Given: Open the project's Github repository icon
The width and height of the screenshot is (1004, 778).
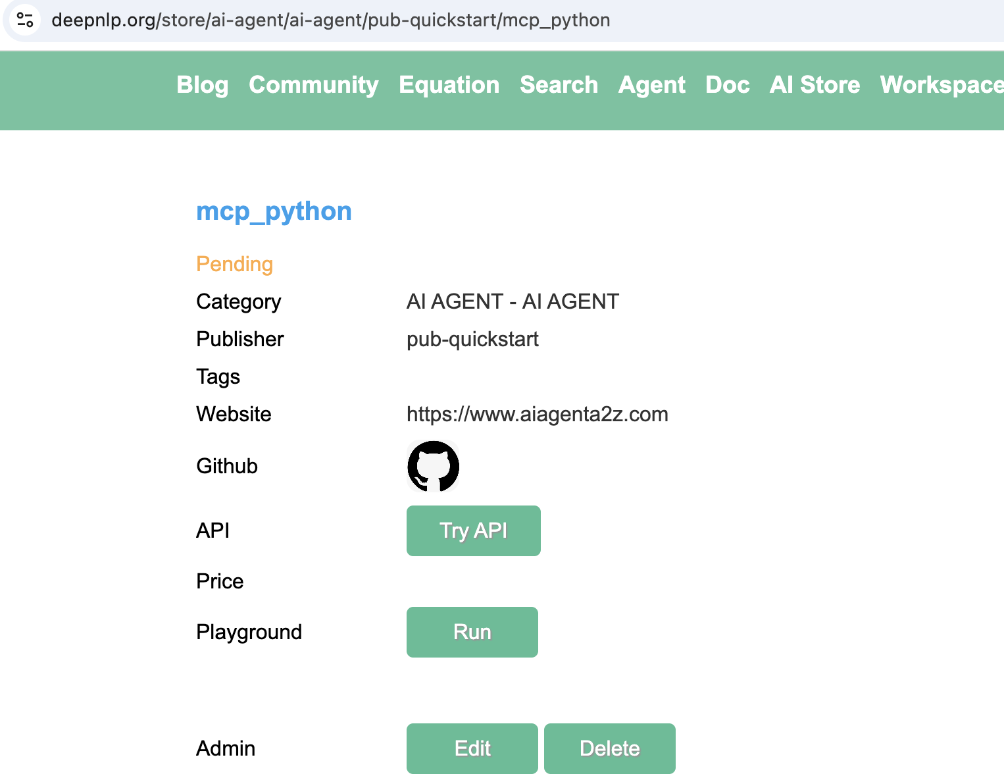Looking at the screenshot, I should 432,466.
